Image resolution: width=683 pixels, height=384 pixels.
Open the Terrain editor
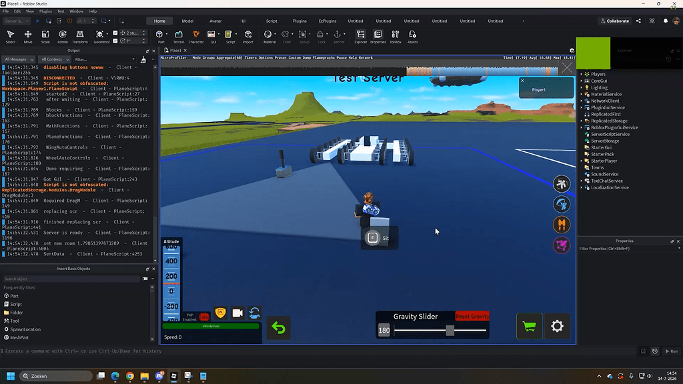179,37
